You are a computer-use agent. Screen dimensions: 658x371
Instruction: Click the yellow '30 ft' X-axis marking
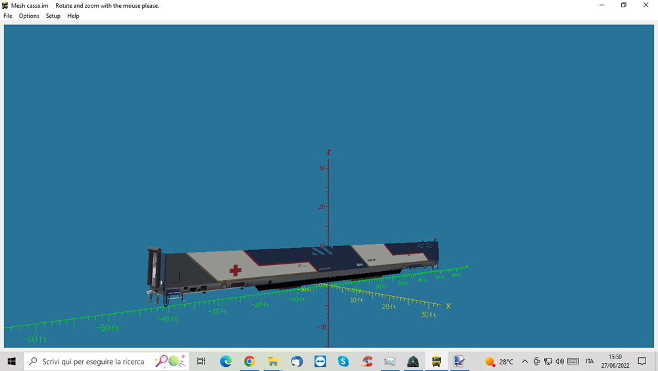coord(428,315)
